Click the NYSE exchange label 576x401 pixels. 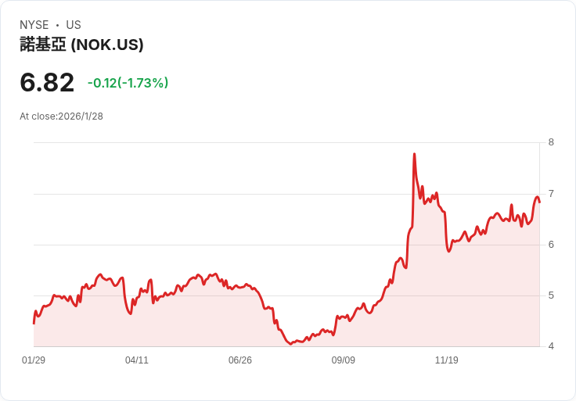tap(34, 25)
